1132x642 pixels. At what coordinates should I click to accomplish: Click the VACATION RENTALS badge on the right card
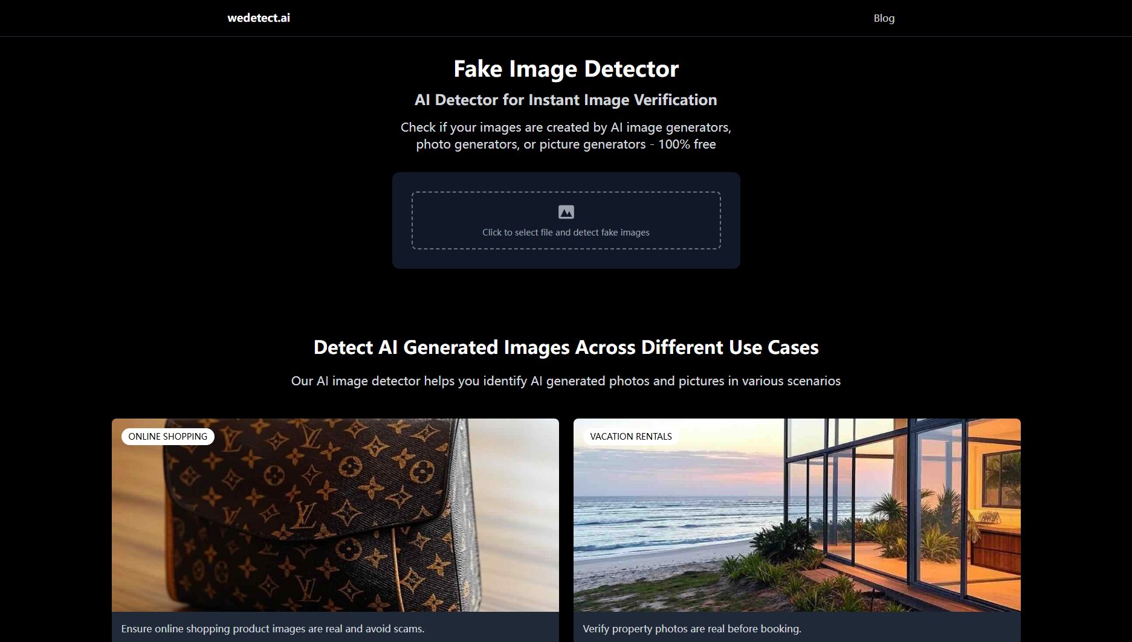631,436
